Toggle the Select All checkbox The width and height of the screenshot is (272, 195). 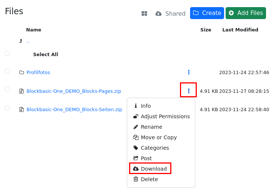7,54
